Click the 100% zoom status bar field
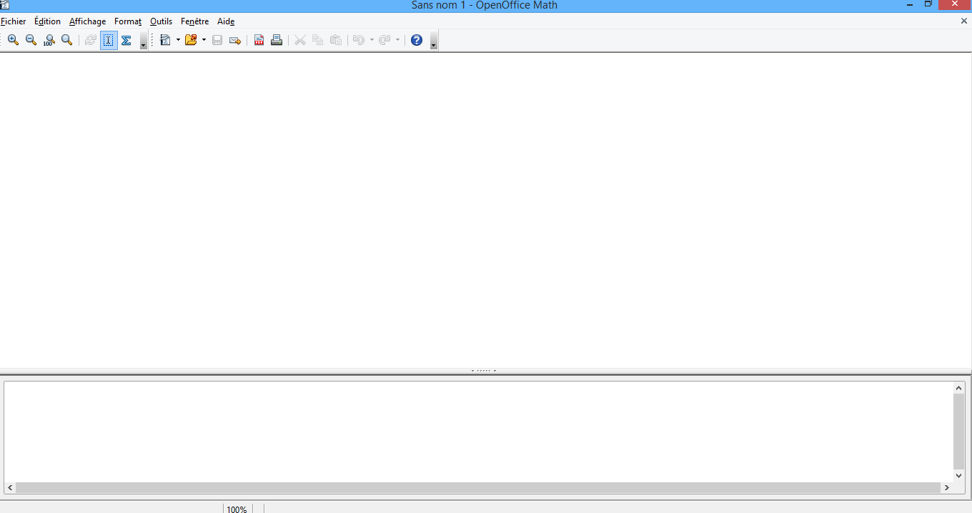This screenshot has height=513, width=972. pos(237,509)
